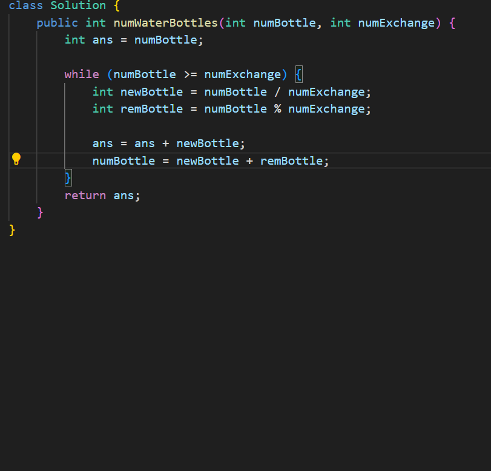The image size is (491, 471).
Task: Click 'numExchange' parameter in method signature
Action: click(x=397, y=23)
